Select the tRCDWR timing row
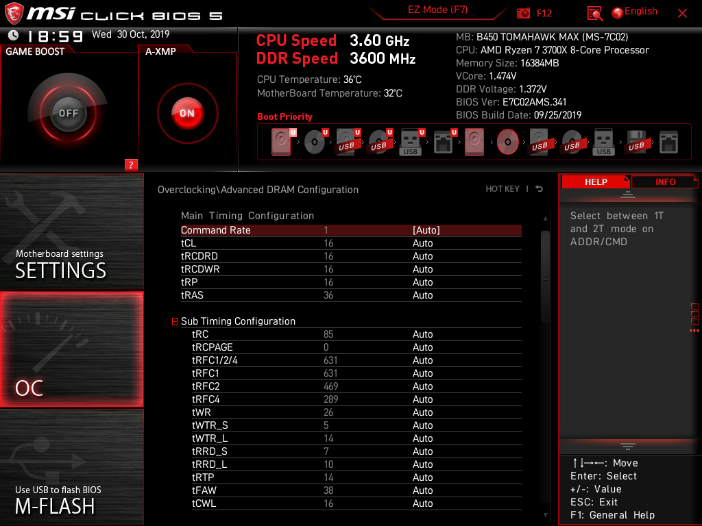 click(351, 269)
